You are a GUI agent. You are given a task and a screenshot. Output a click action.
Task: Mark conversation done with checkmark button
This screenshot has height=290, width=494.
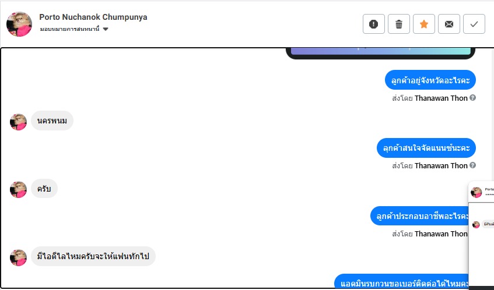pyautogui.click(x=474, y=24)
